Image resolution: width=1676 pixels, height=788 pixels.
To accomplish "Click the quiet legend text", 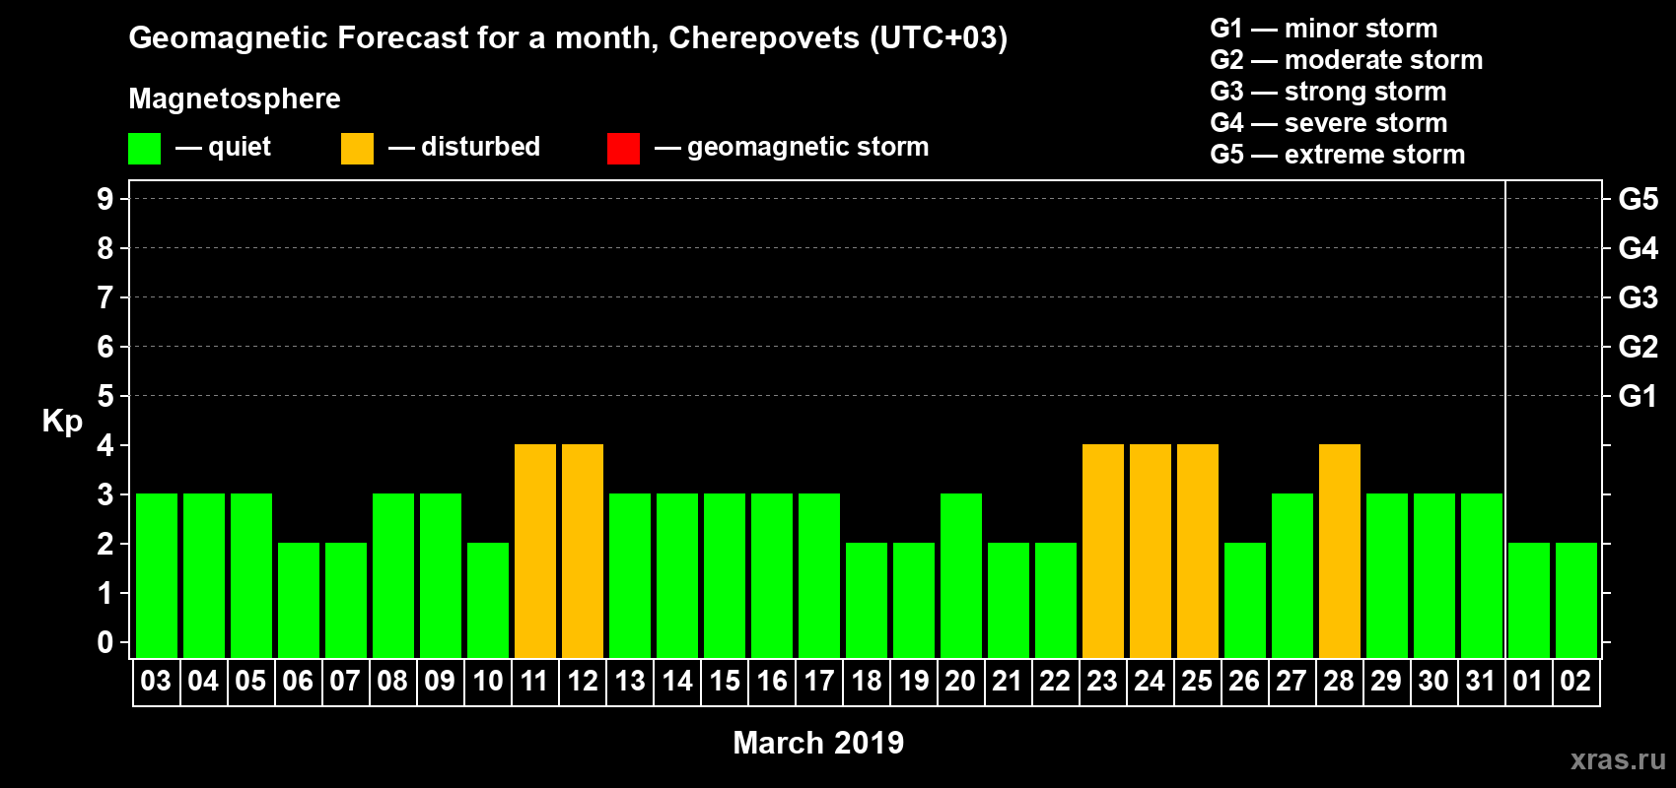I will [240, 148].
